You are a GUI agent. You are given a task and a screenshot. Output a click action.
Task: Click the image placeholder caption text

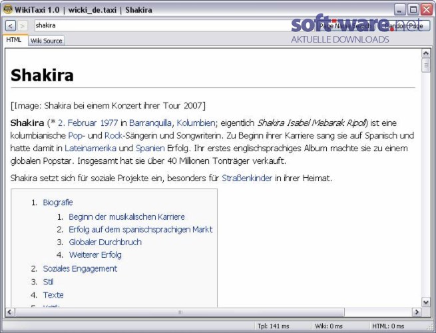(x=108, y=106)
